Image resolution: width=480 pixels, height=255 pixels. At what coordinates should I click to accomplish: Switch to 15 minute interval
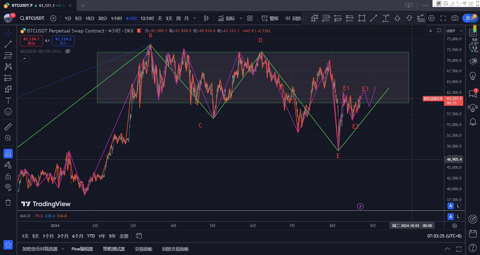pos(90,18)
